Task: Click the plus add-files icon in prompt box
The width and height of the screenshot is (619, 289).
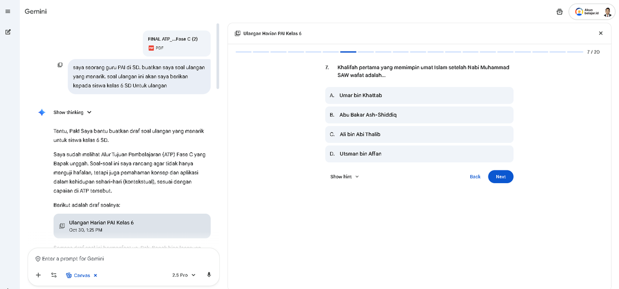Action: (x=38, y=275)
